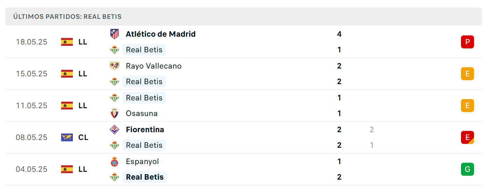Click the 08.05.25 match date

(x=32, y=137)
